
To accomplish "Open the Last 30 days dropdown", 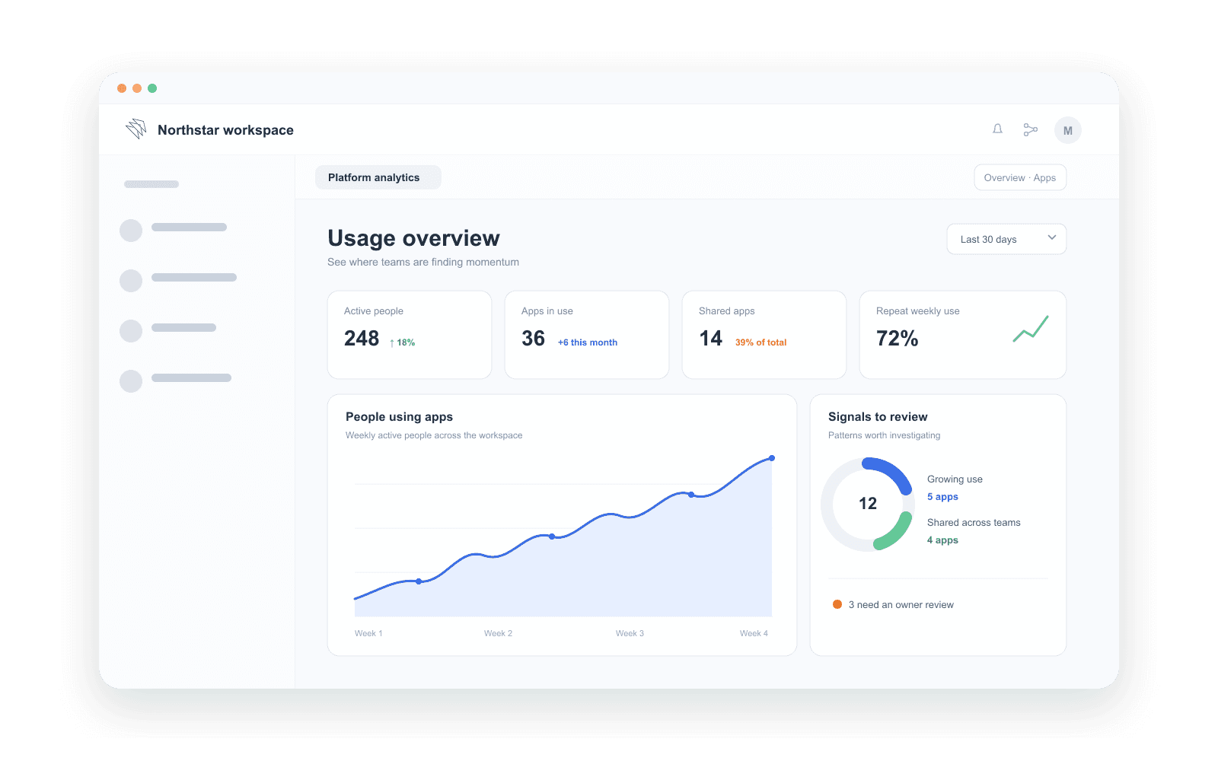I will click(1006, 239).
